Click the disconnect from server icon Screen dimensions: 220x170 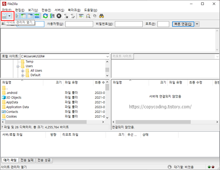pyautogui.click(x=66, y=16)
